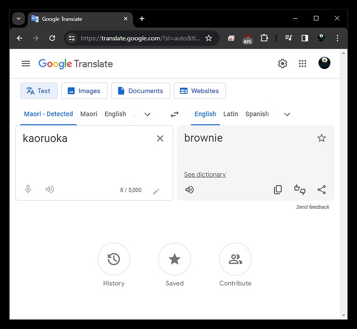Swap source and target languages
The height and width of the screenshot is (329, 357).
point(175,114)
